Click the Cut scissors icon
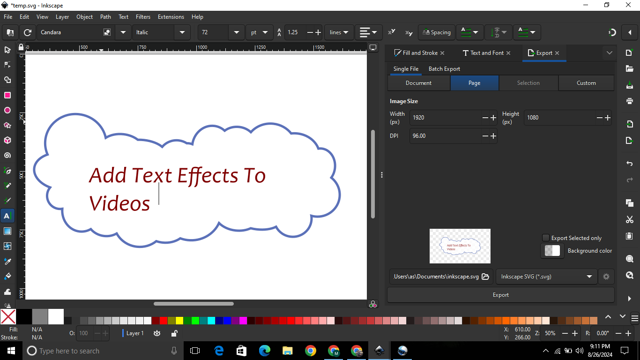640x360 pixels. click(629, 219)
